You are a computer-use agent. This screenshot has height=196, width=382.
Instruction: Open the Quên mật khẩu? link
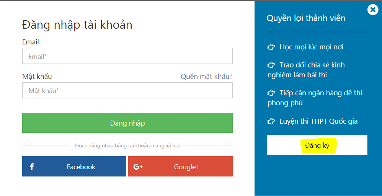[x=207, y=77]
